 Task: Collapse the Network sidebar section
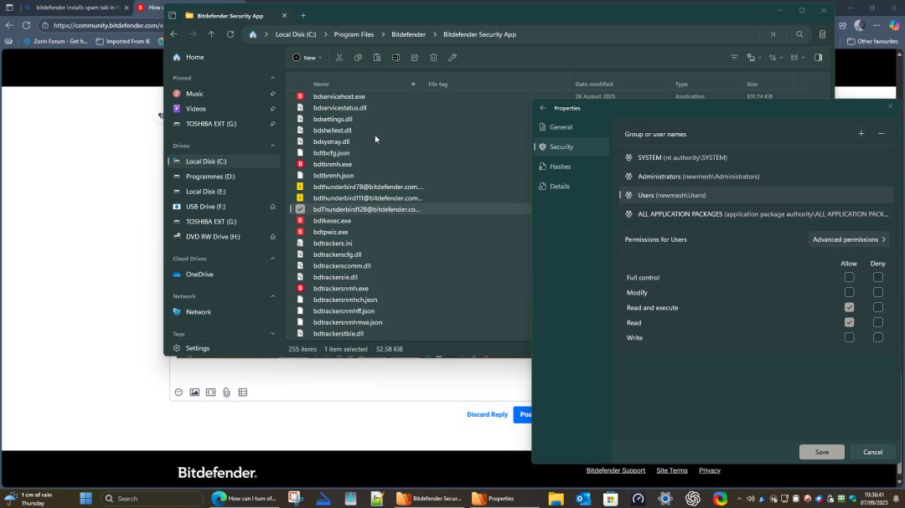tap(273, 296)
